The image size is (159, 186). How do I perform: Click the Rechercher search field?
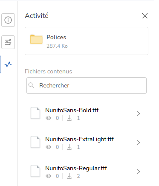(x=87, y=85)
